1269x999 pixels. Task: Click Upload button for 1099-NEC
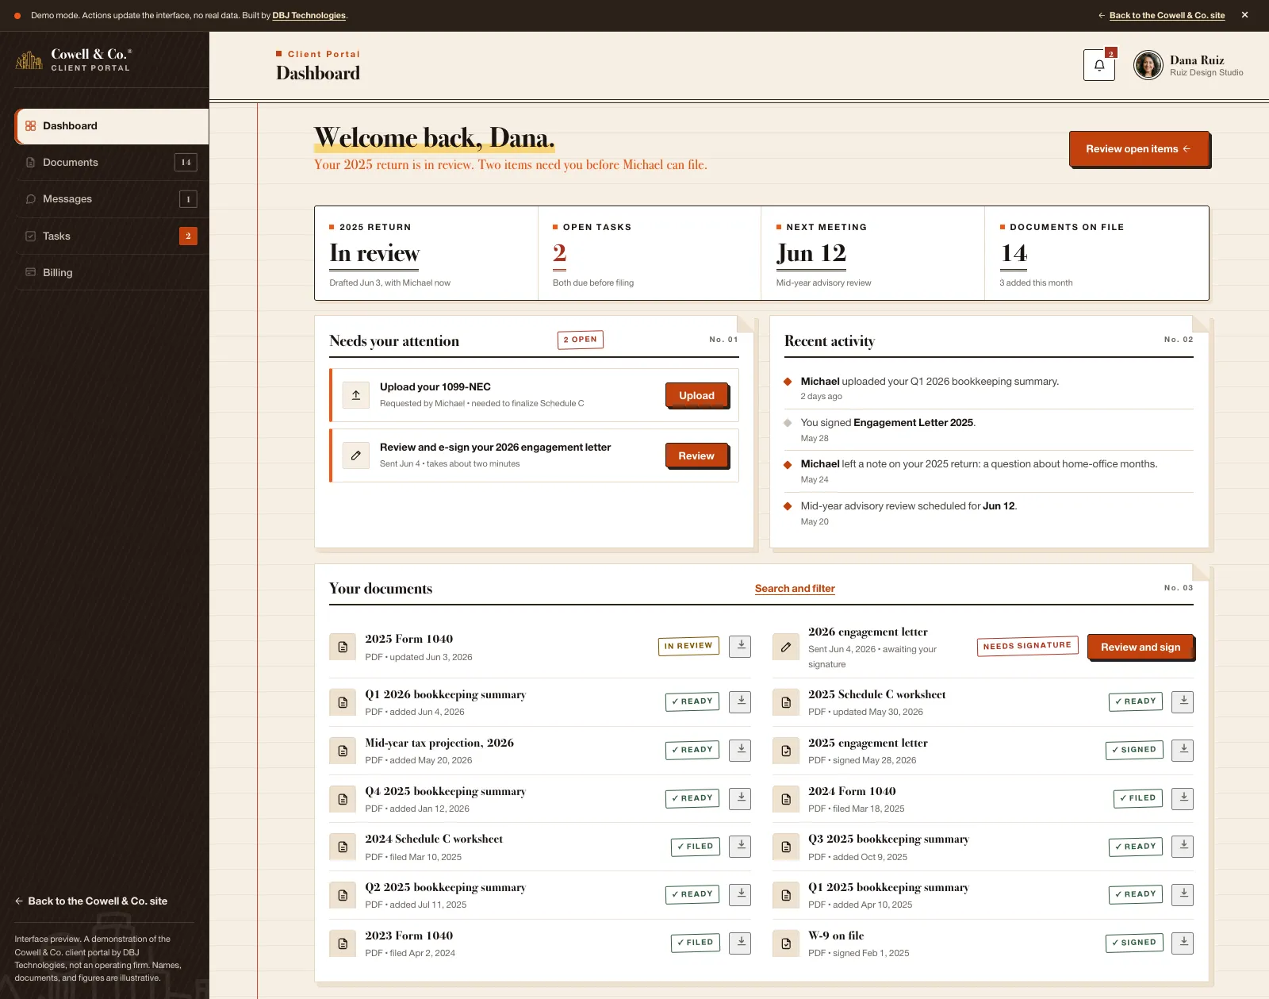point(697,396)
